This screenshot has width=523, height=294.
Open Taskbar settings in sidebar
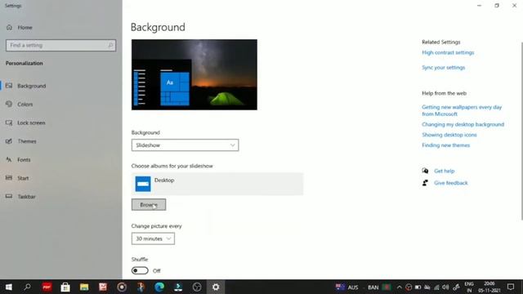26,197
